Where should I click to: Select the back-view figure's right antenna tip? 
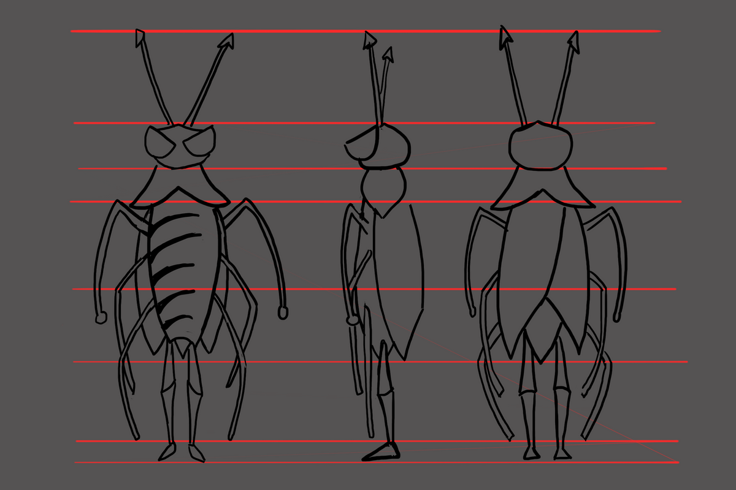pos(574,40)
